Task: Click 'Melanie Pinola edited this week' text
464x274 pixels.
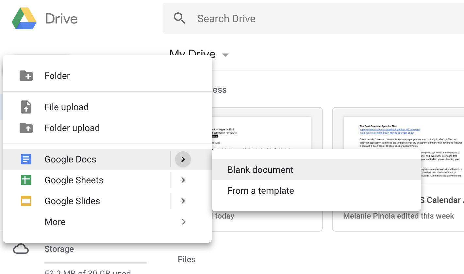Action: (399, 216)
